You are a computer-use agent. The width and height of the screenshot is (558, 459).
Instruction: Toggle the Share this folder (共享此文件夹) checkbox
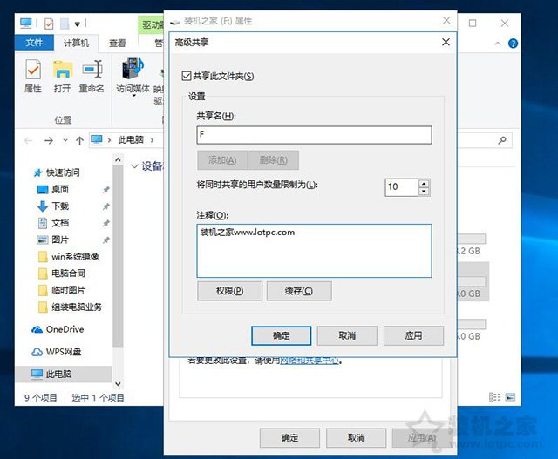point(187,76)
